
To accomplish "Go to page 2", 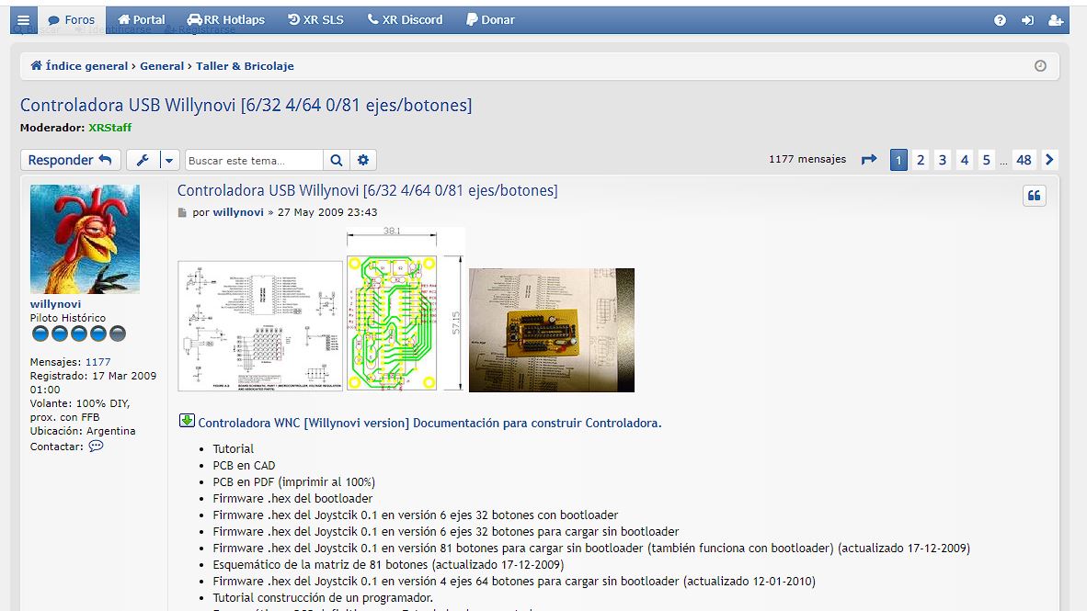I will [x=921, y=160].
